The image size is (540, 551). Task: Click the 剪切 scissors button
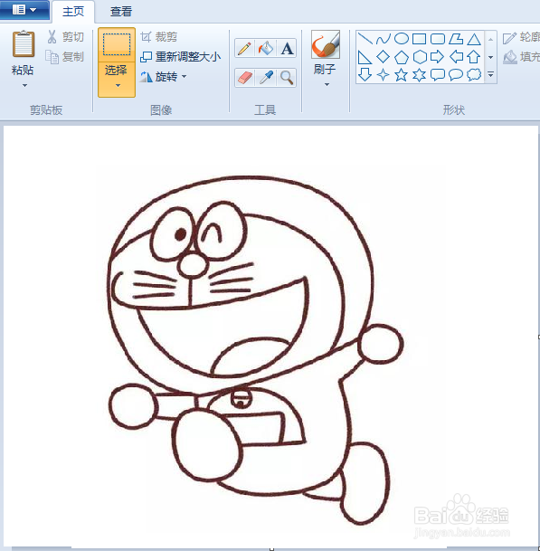[66, 36]
